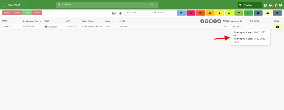The height and width of the screenshot is (110, 284).
Task: Open Assigned To column filter arrow
Action: [243, 21]
